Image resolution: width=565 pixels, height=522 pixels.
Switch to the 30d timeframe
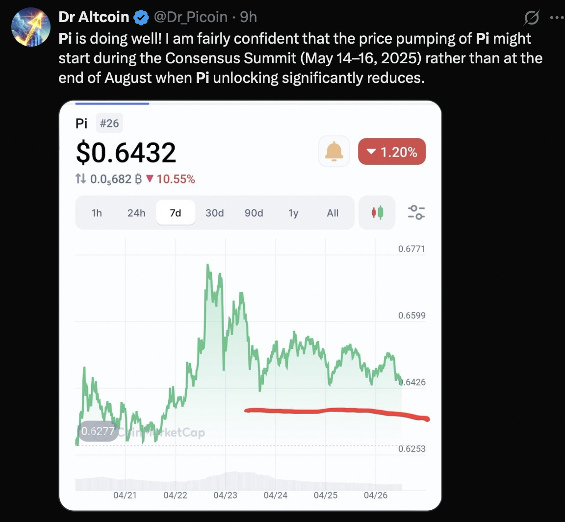tap(214, 213)
